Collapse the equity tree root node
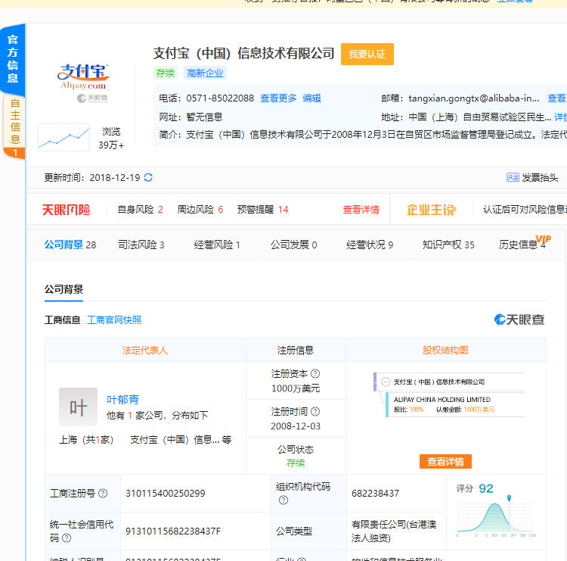The image size is (567, 561). click(386, 382)
